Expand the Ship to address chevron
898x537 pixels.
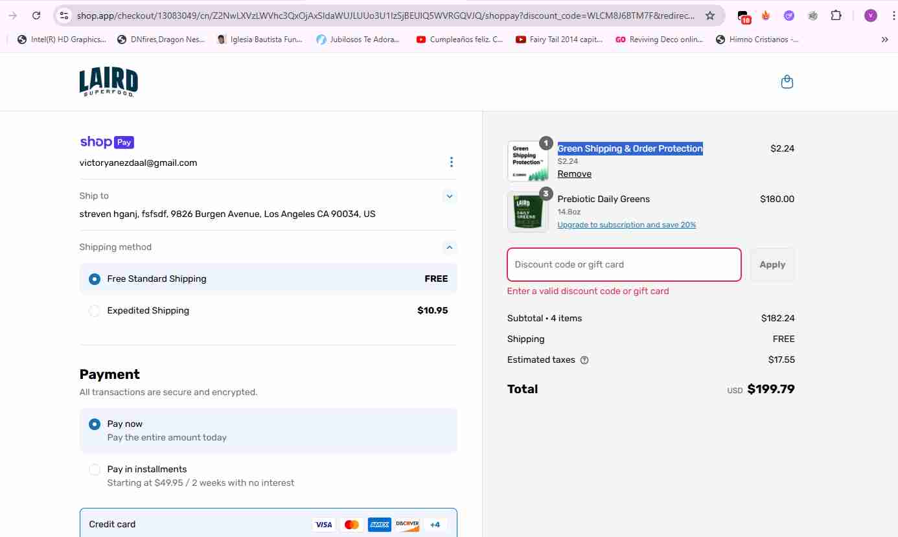pyautogui.click(x=450, y=196)
